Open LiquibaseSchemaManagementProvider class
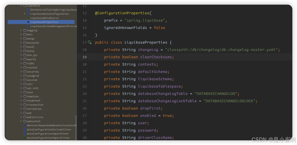Viewport: 297px width, 145px height. pos(54,26)
